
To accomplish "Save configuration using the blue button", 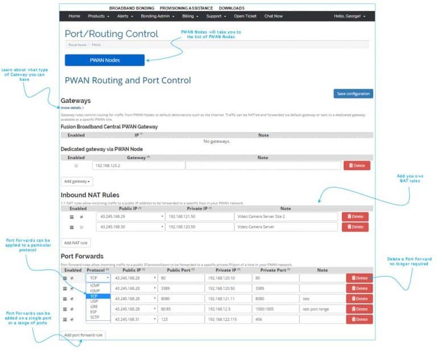I will pyautogui.click(x=353, y=94).
